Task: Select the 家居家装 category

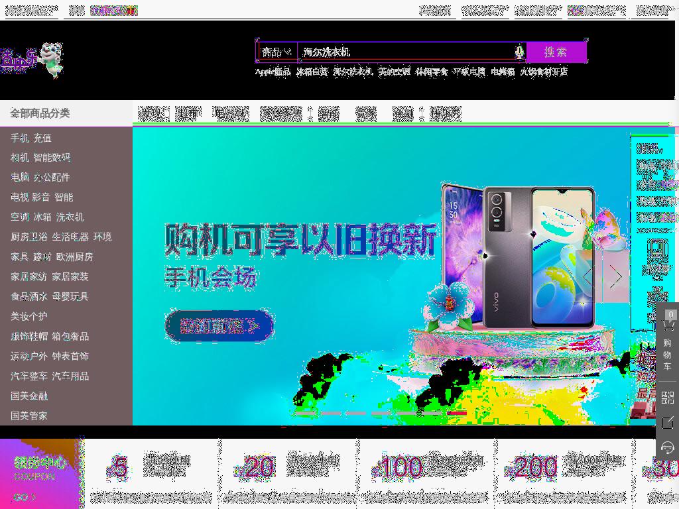Action: click(70, 276)
